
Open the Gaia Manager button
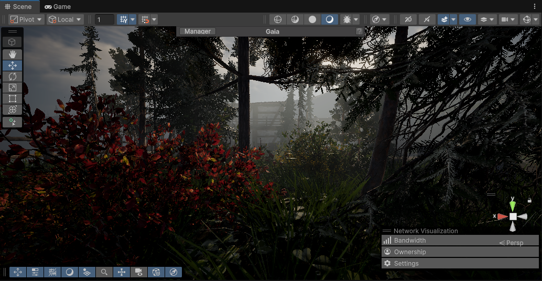[x=198, y=31]
